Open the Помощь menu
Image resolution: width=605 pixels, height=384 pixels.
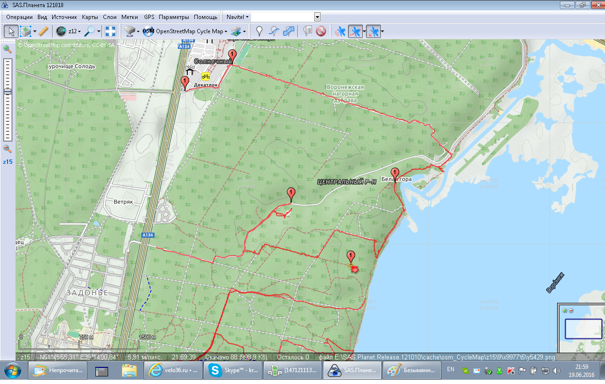(x=206, y=17)
